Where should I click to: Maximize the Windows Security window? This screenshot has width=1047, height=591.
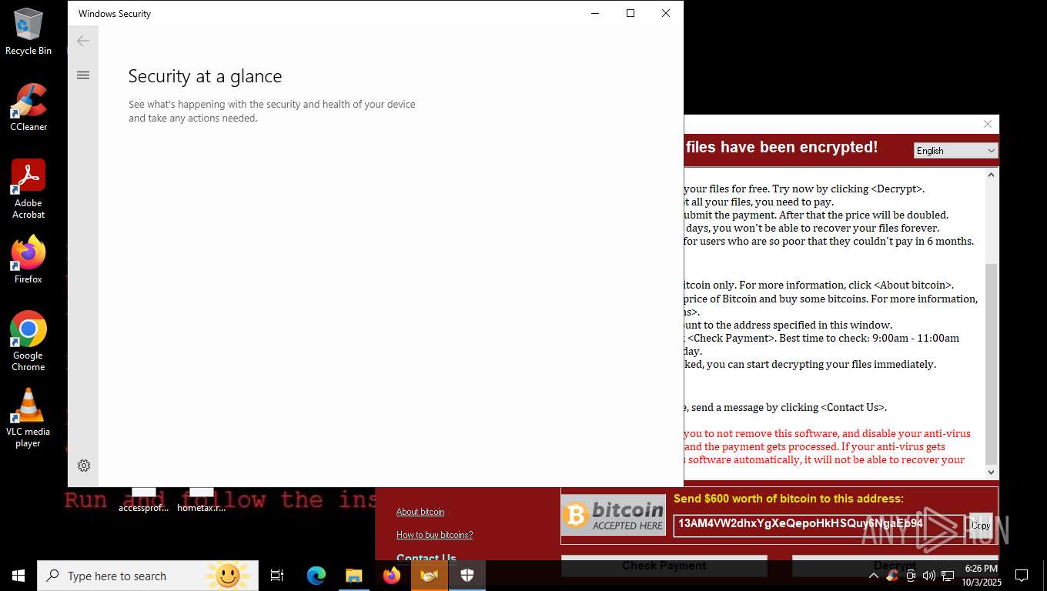click(631, 13)
